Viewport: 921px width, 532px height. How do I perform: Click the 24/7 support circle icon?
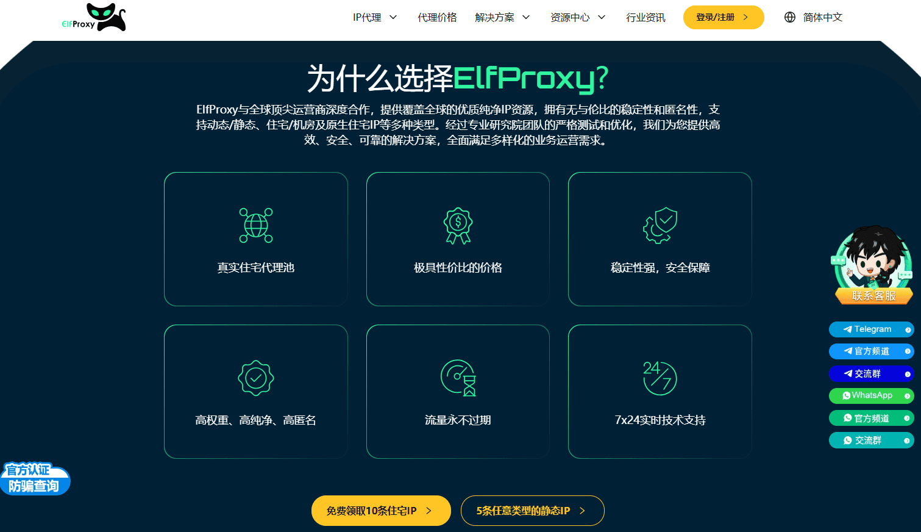[660, 378]
